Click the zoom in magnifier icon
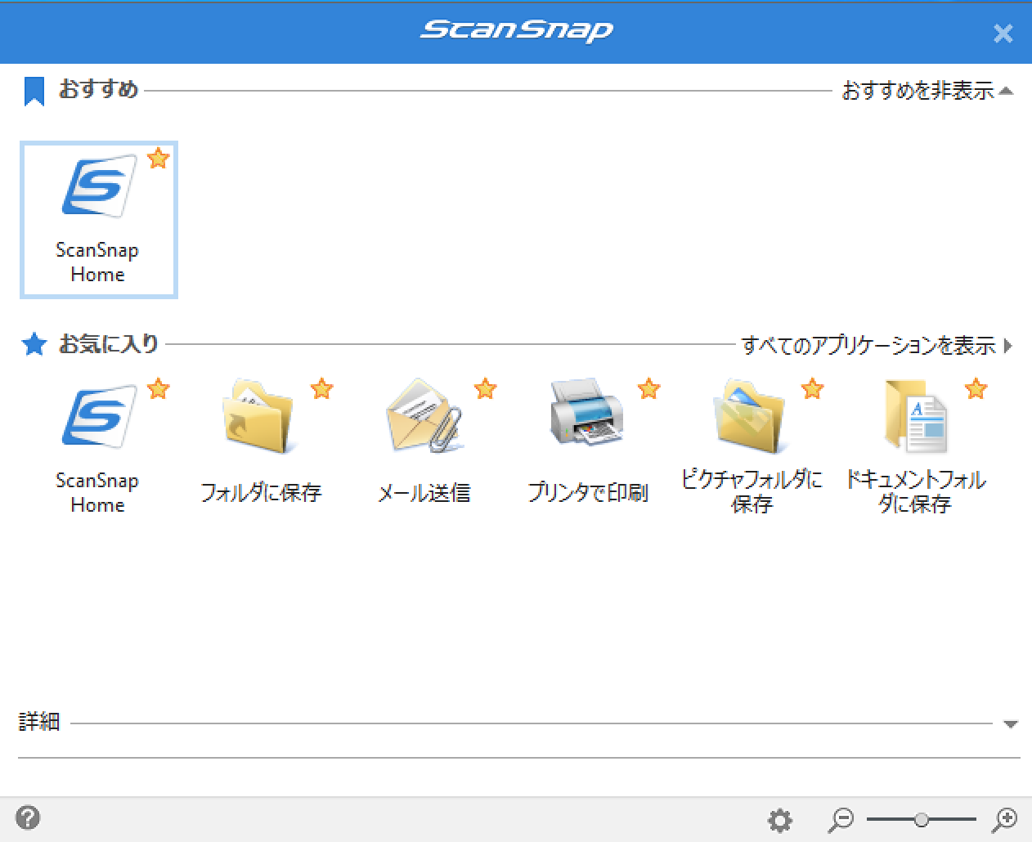 [x=1004, y=819]
